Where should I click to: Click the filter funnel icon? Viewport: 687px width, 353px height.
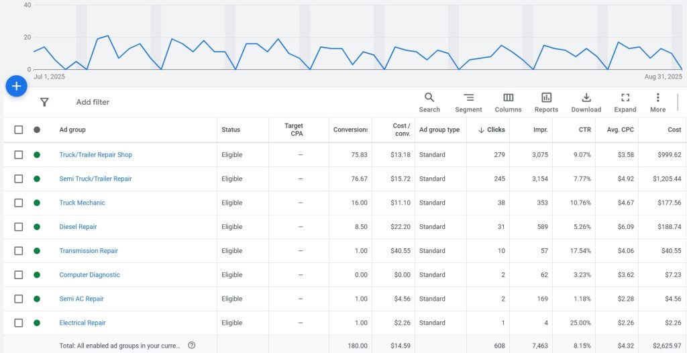click(x=44, y=102)
